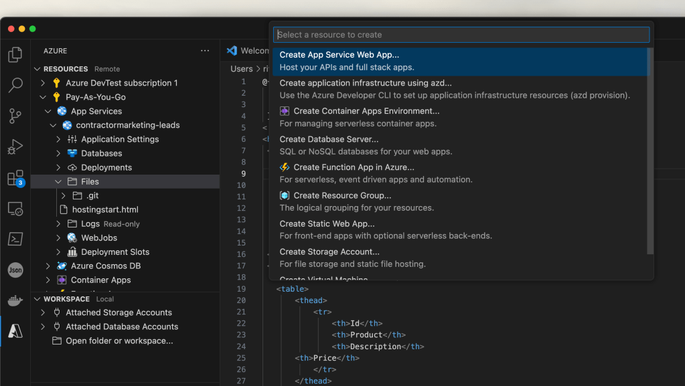The width and height of the screenshot is (685, 386).
Task: Click the Container Apps icon in tree
Action: click(62, 280)
